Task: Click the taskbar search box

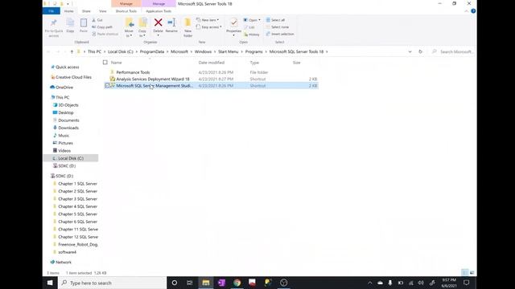Action: [113, 283]
